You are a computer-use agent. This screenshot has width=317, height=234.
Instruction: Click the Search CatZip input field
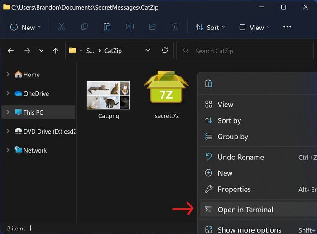click(245, 51)
